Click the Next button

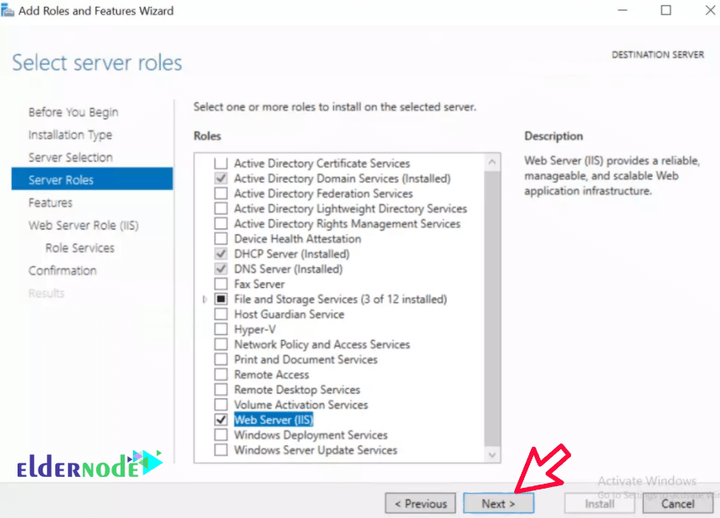pyautogui.click(x=498, y=503)
